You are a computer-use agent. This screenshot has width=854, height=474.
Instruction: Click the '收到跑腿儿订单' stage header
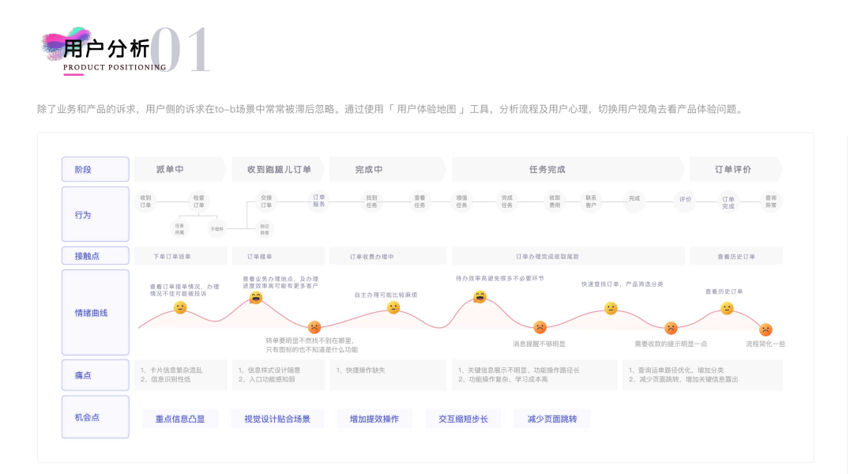[x=278, y=169]
